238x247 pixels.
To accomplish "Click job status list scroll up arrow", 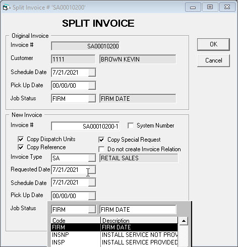I will (x=184, y=221).
